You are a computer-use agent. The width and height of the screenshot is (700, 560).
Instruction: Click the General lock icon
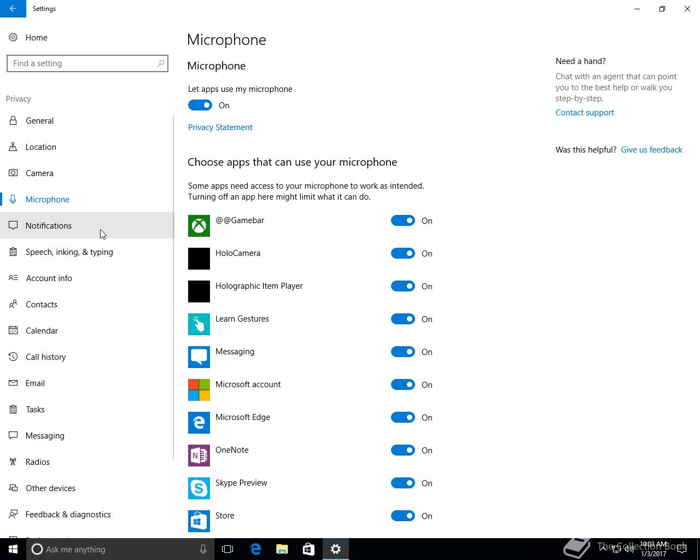coord(13,120)
